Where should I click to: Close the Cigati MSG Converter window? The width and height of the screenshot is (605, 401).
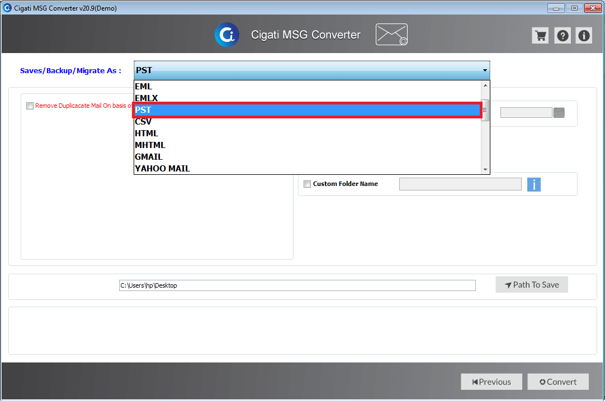point(593,8)
